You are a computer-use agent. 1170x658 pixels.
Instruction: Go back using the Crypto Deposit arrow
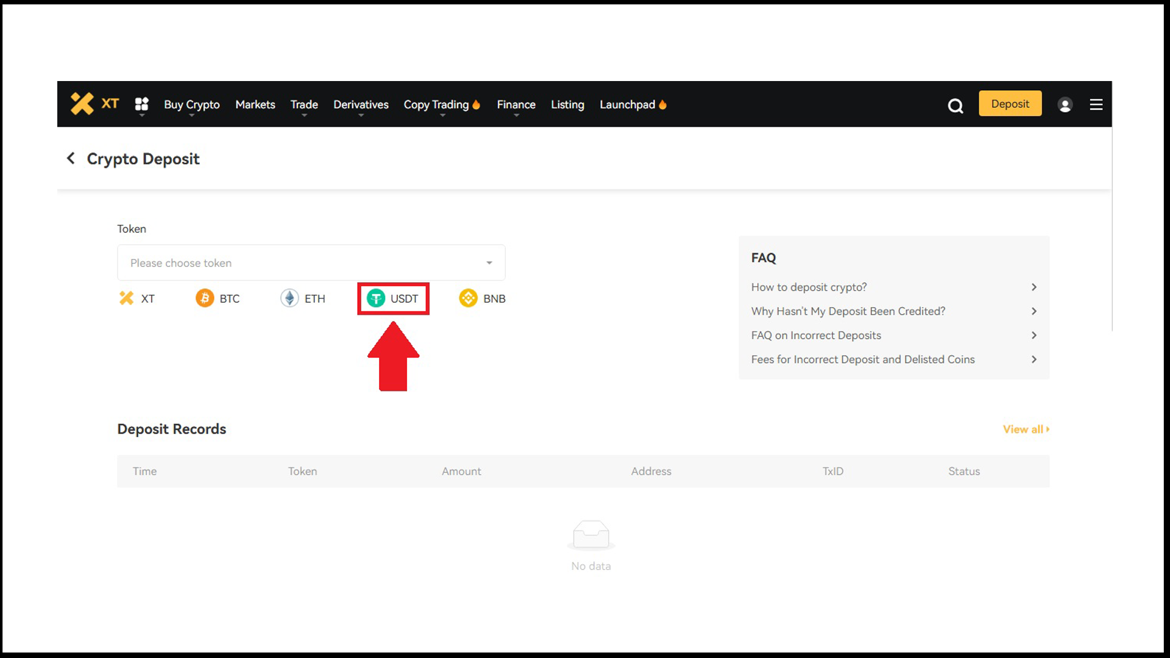[71, 158]
